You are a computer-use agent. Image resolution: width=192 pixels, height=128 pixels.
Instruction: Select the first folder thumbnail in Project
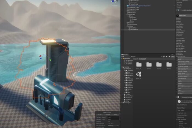[139, 65]
